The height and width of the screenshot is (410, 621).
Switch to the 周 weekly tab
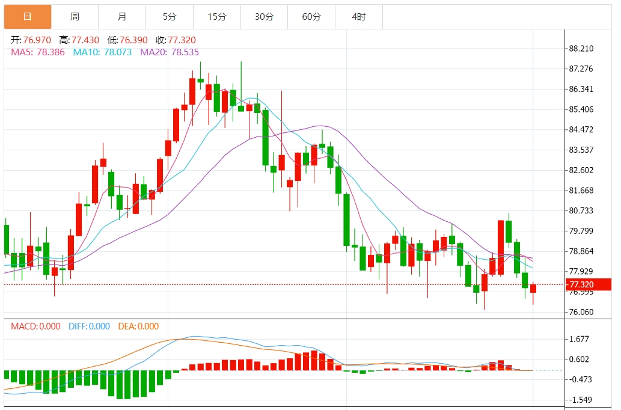pos(75,17)
